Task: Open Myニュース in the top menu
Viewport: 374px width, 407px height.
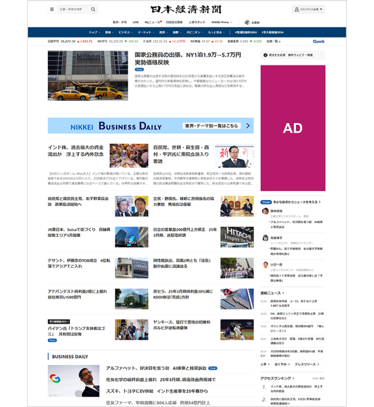Action: [153, 22]
